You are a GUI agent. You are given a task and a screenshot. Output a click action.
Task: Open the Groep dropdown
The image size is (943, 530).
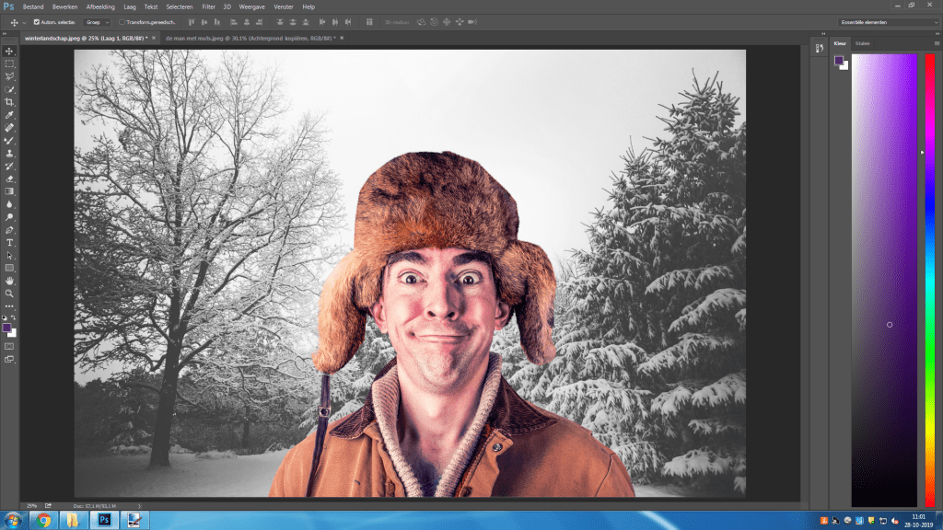click(98, 21)
